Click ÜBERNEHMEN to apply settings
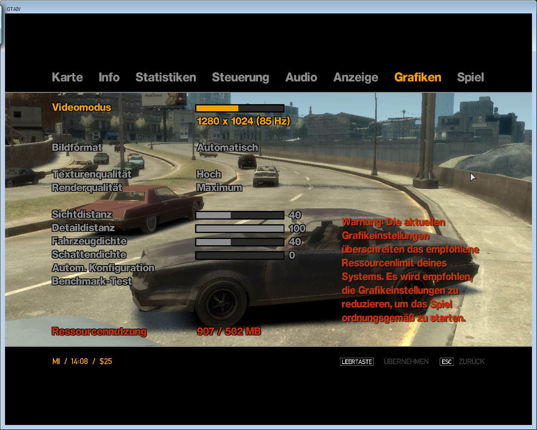This screenshot has height=430, width=537. 406,362
